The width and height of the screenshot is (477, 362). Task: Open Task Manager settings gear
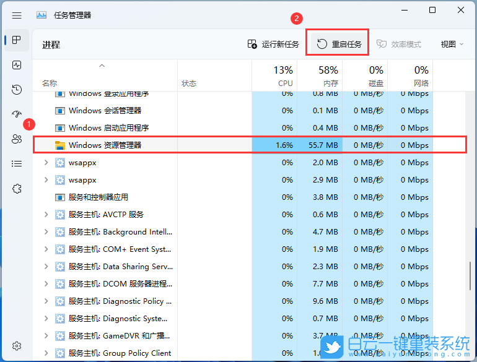tap(17, 346)
